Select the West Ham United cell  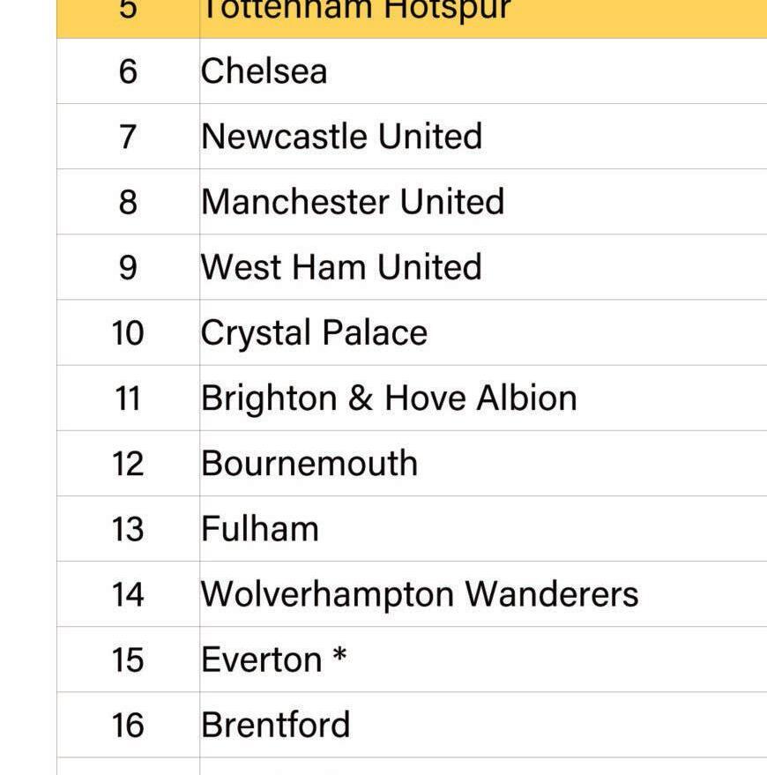point(341,267)
